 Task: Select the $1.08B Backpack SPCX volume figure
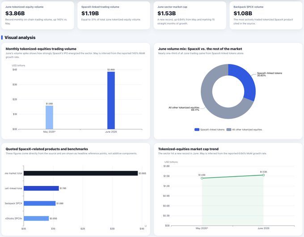(x=243, y=13)
